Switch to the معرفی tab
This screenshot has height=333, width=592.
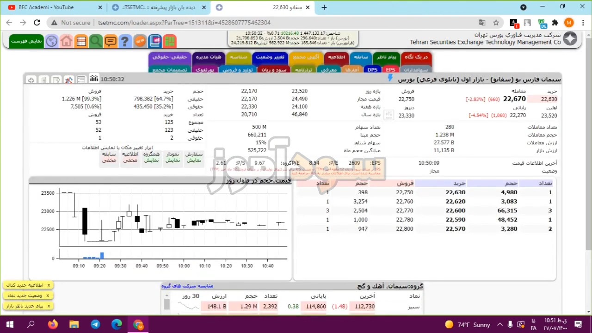328,70
